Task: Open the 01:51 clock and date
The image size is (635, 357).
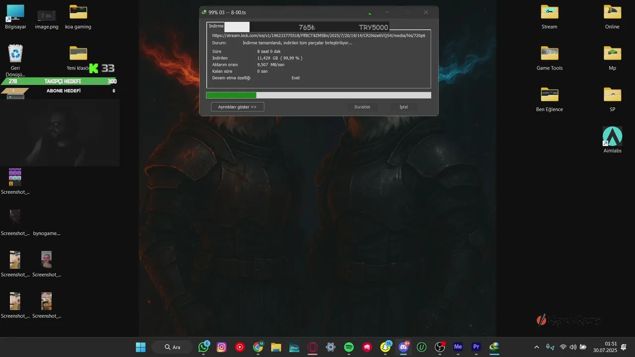Action: [x=605, y=347]
